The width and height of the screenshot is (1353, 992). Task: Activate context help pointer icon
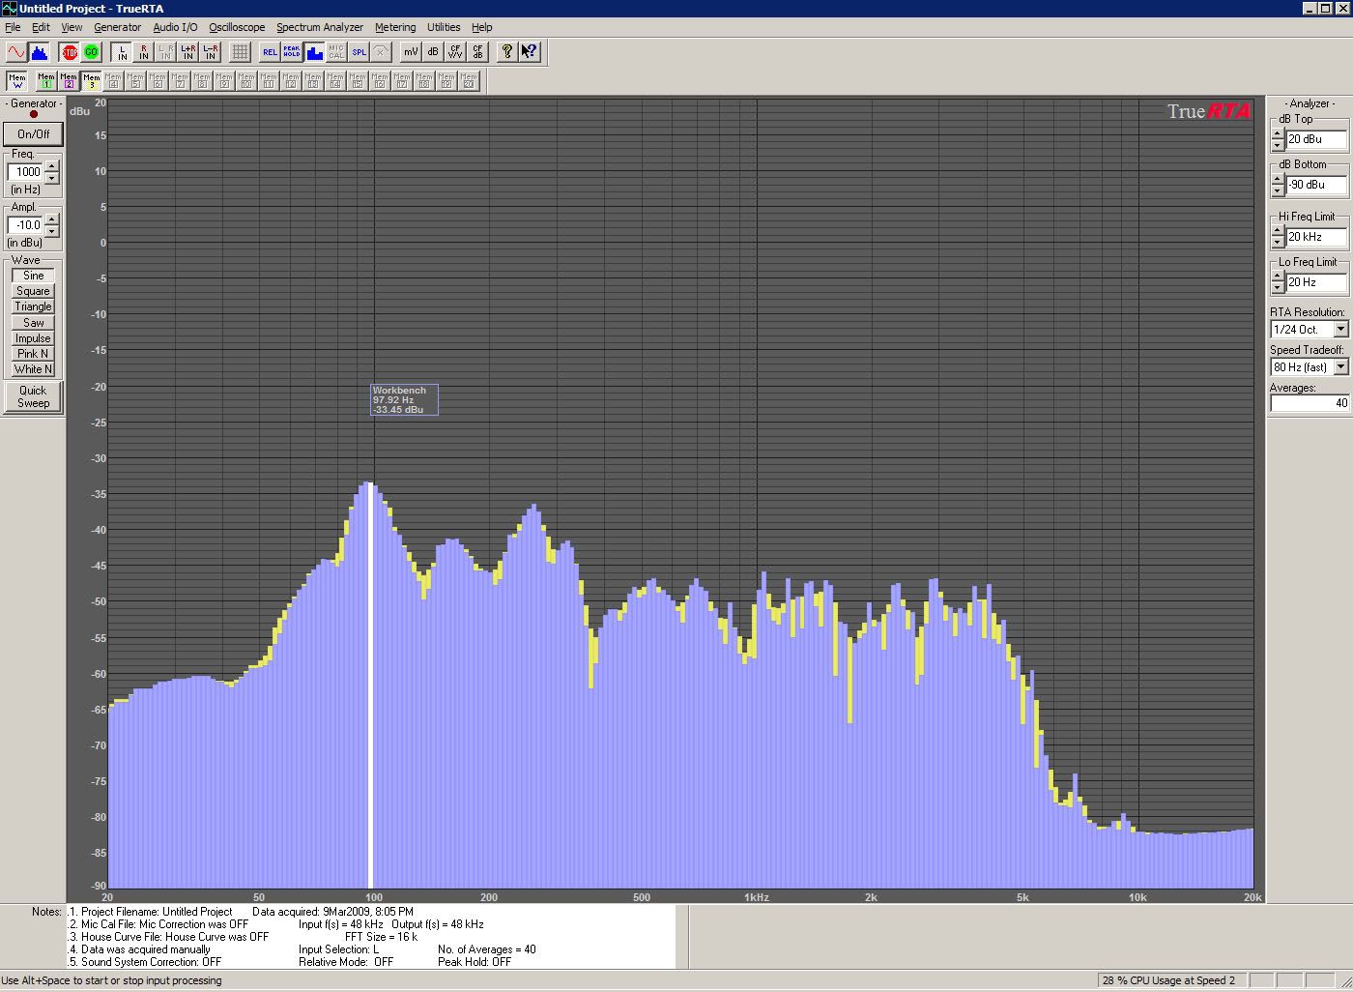click(530, 52)
